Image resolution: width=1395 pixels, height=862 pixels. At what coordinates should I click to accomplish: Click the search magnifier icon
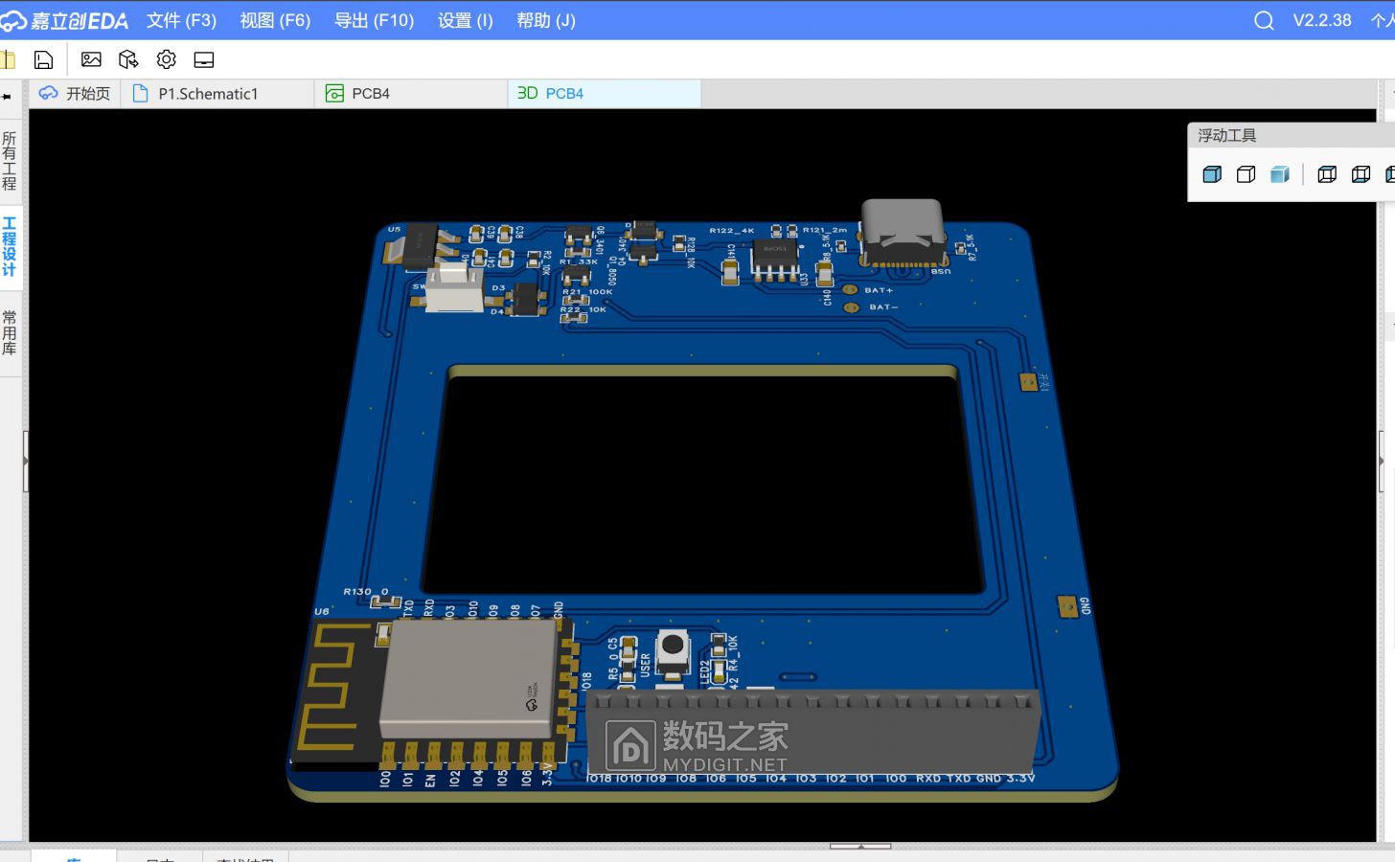[x=1264, y=20]
